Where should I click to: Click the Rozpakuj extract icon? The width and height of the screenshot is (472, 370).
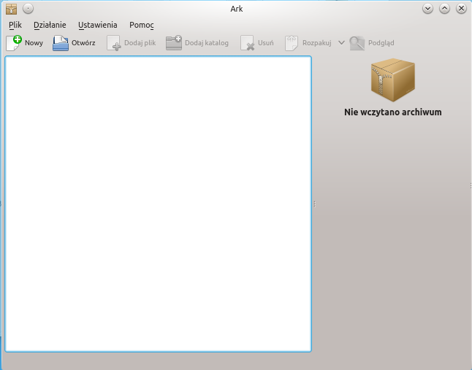tap(292, 43)
